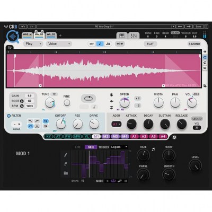Click the ÷2 speed button
Screen dimensions: 212x212
pos(137,105)
